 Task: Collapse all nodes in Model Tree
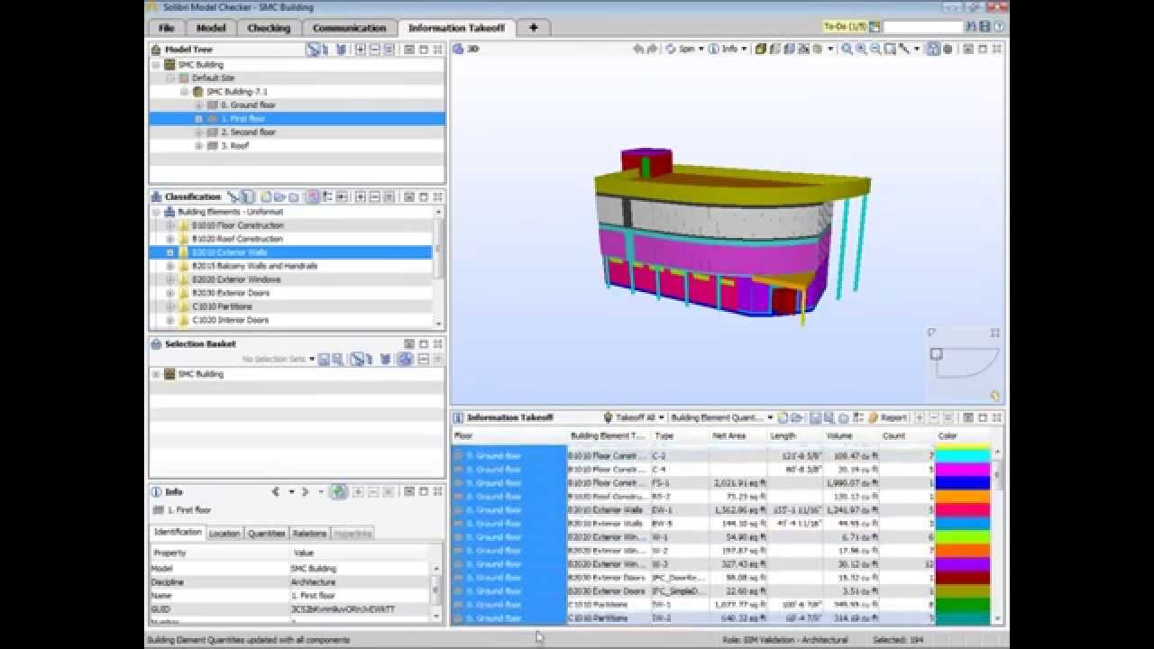(374, 50)
